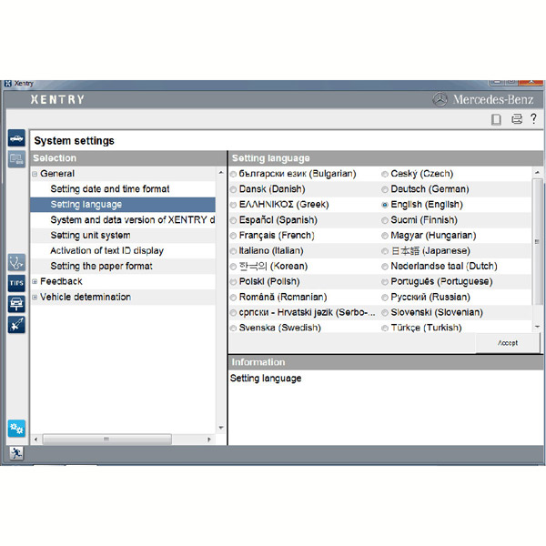Viewport: 546px width, 546px height.
Task: Click language list scroll up arrow
Action: point(537,173)
